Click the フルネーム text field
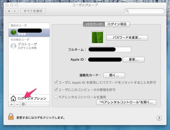Image resolution: width=170 pixels, height=130 pixels. coord(110,49)
